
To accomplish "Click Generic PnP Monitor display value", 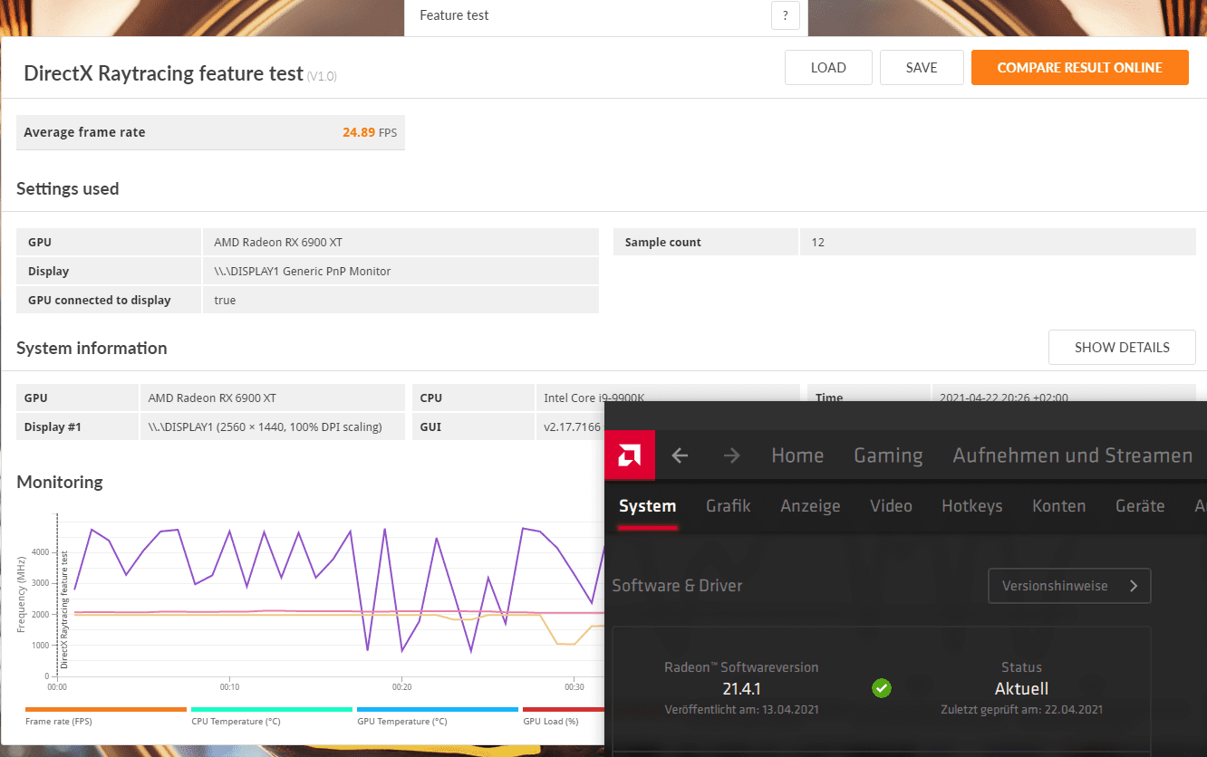I will pos(302,271).
